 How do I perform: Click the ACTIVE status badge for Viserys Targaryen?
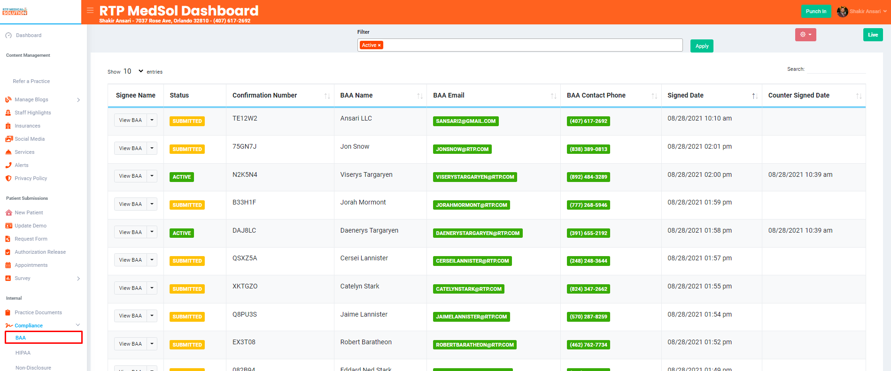182,177
